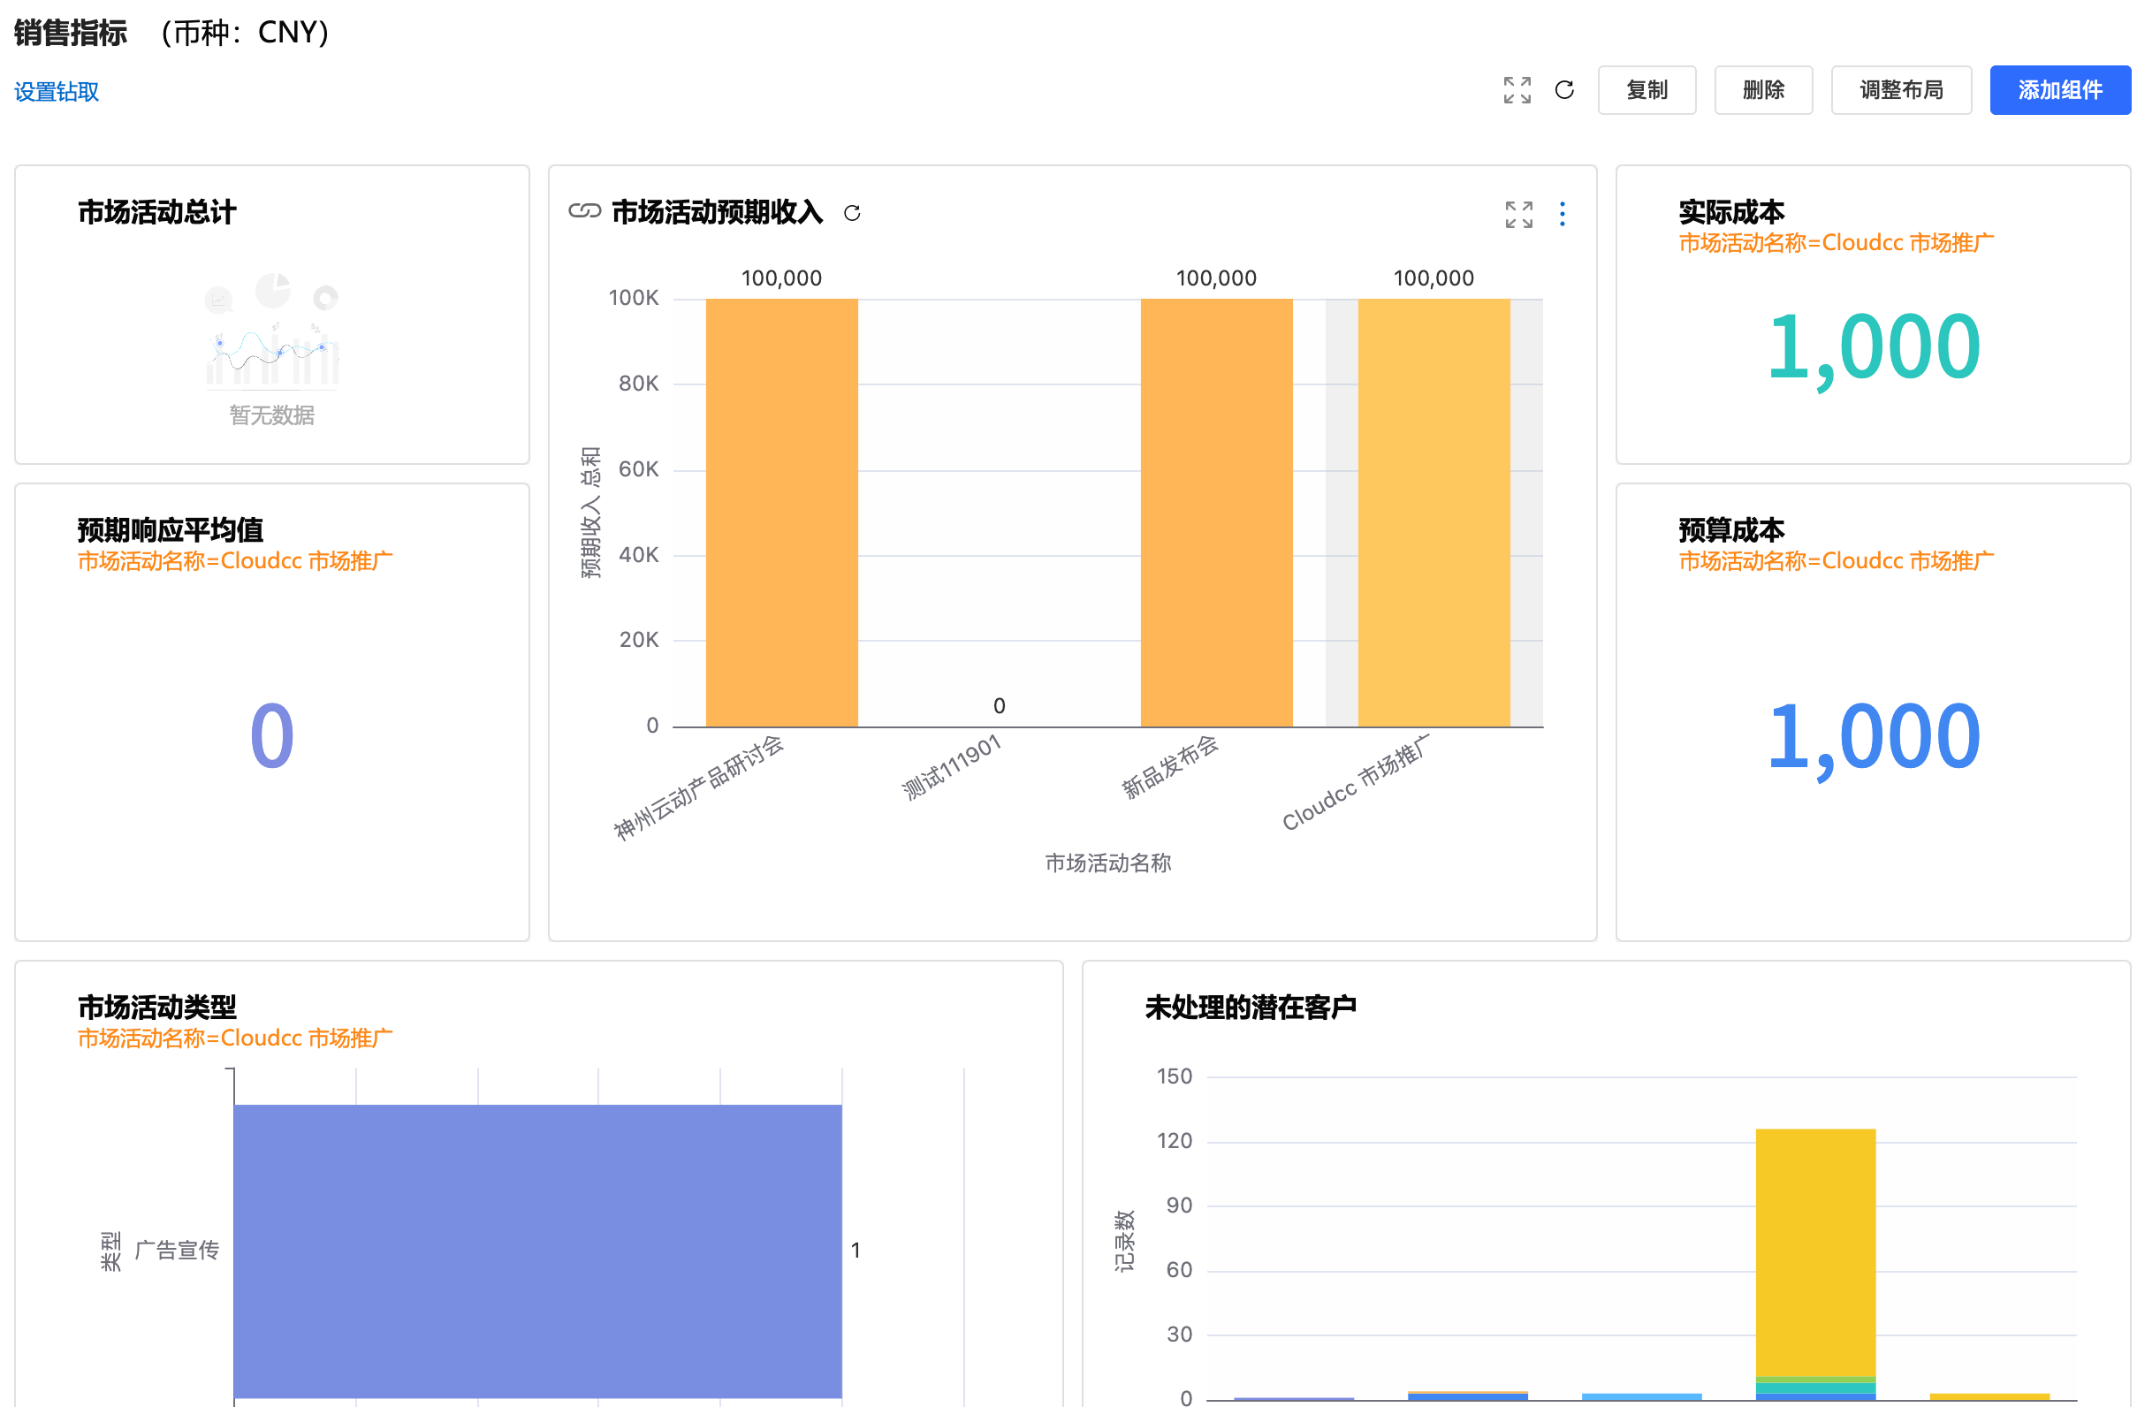Viewport: 2137px width, 1407px height.
Task: Click the 神州云动产品研讨会 orange bar
Action: coord(781,512)
